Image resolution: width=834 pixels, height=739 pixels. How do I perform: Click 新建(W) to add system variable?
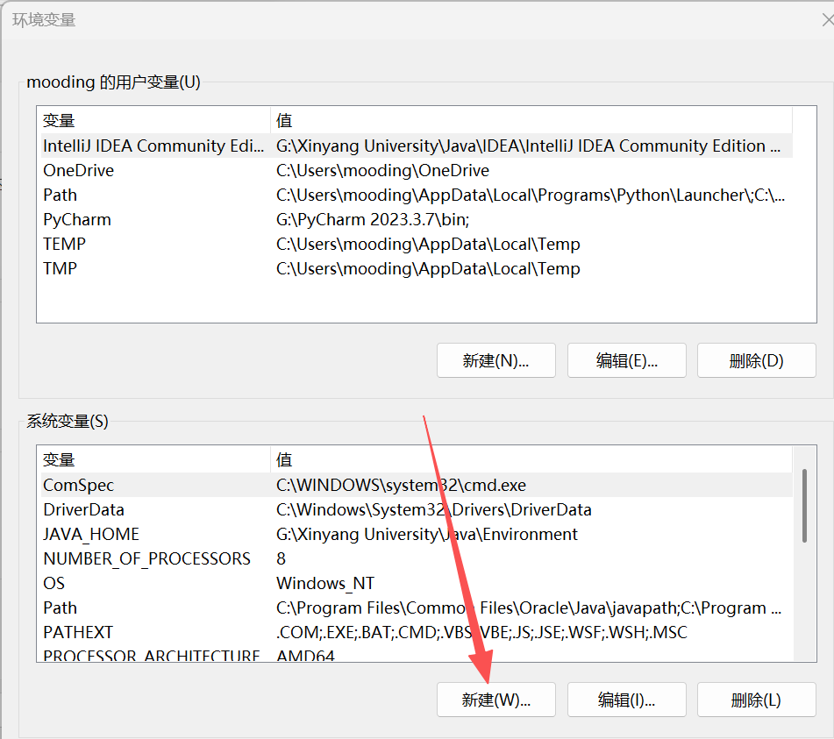pyautogui.click(x=495, y=700)
